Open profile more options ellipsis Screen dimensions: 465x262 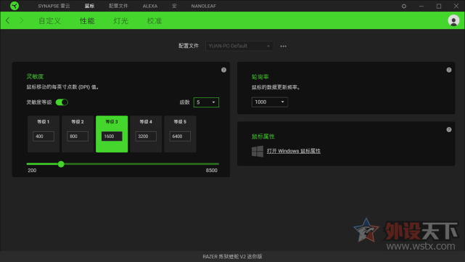(x=283, y=46)
